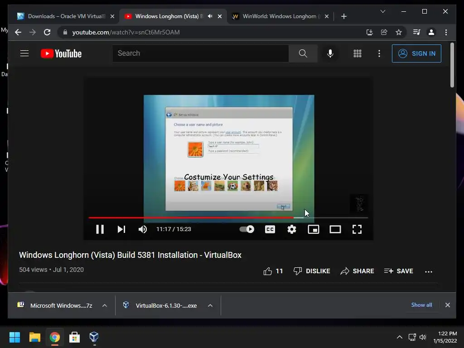
Task: Open the tab search dropdown chevron
Action: coord(382,11)
